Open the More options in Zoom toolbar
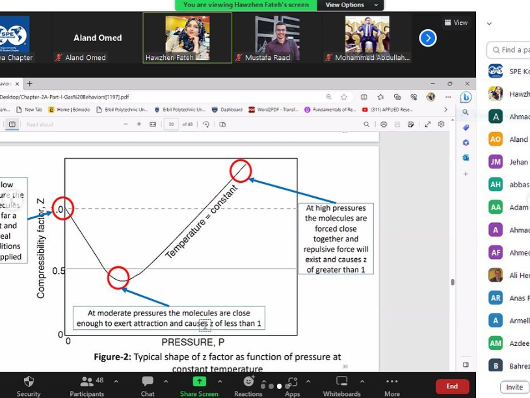This screenshot has width=530, height=398. tap(392, 386)
